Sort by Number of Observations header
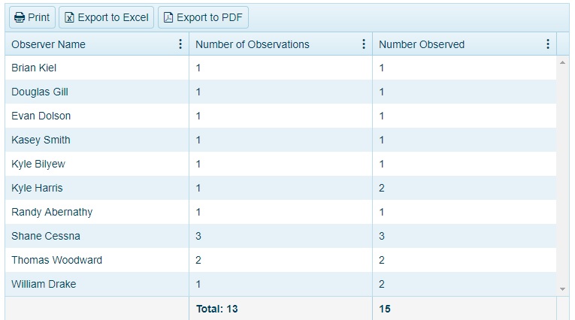The height and width of the screenshot is (320, 575). click(x=252, y=44)
